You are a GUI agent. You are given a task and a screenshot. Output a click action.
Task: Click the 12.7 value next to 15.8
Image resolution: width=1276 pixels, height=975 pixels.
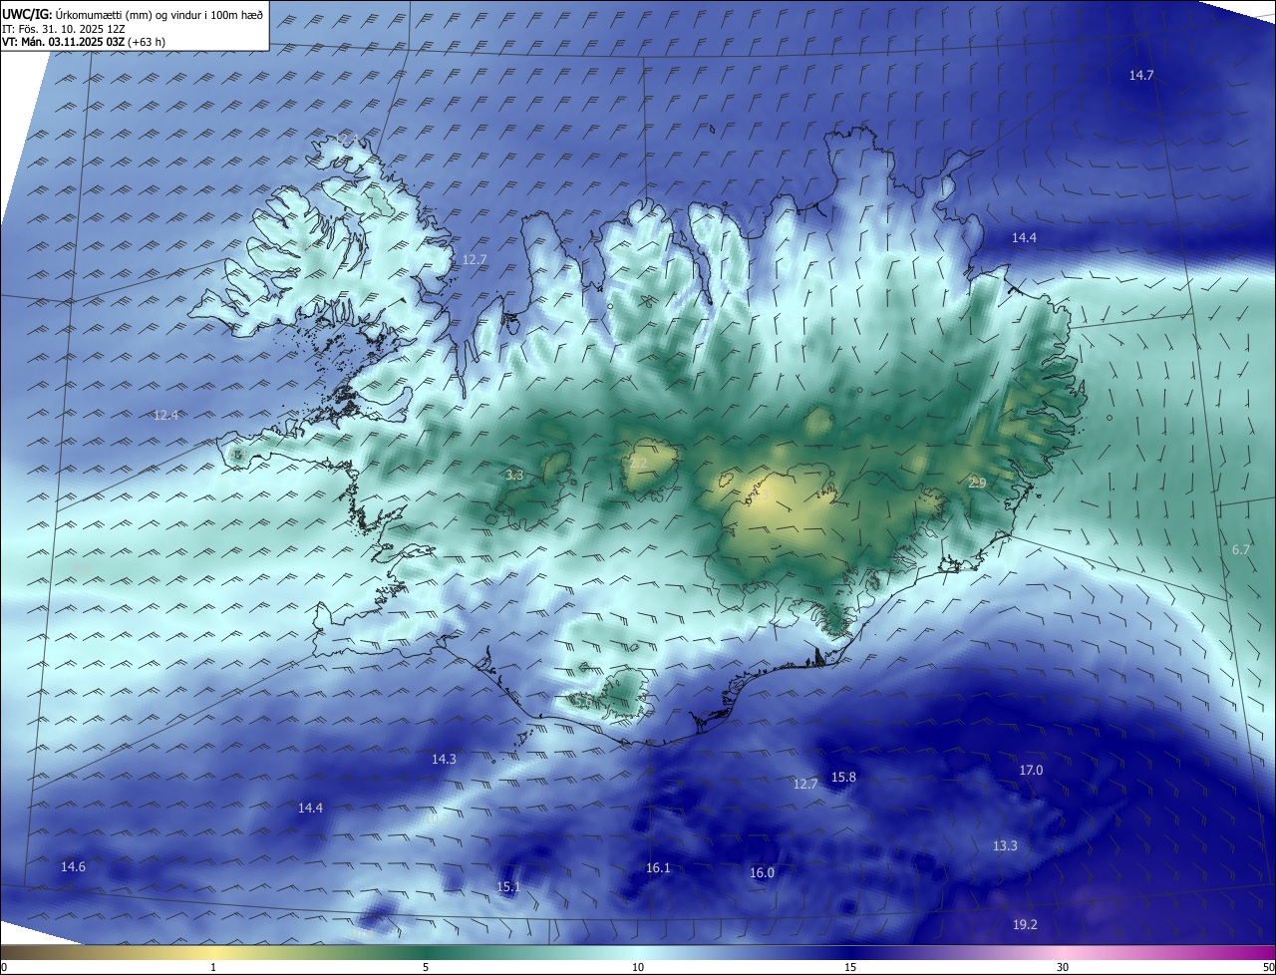coord(804,785)
